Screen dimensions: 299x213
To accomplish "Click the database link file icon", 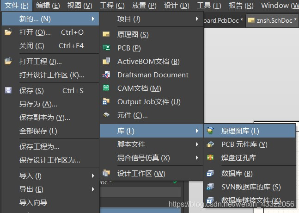I will tap(210, 200).
